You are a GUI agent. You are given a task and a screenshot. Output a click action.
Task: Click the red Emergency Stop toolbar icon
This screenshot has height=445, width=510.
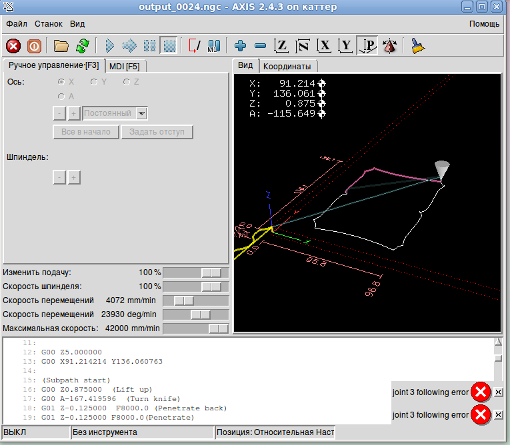pyautogui.click(x=13, y=46)
